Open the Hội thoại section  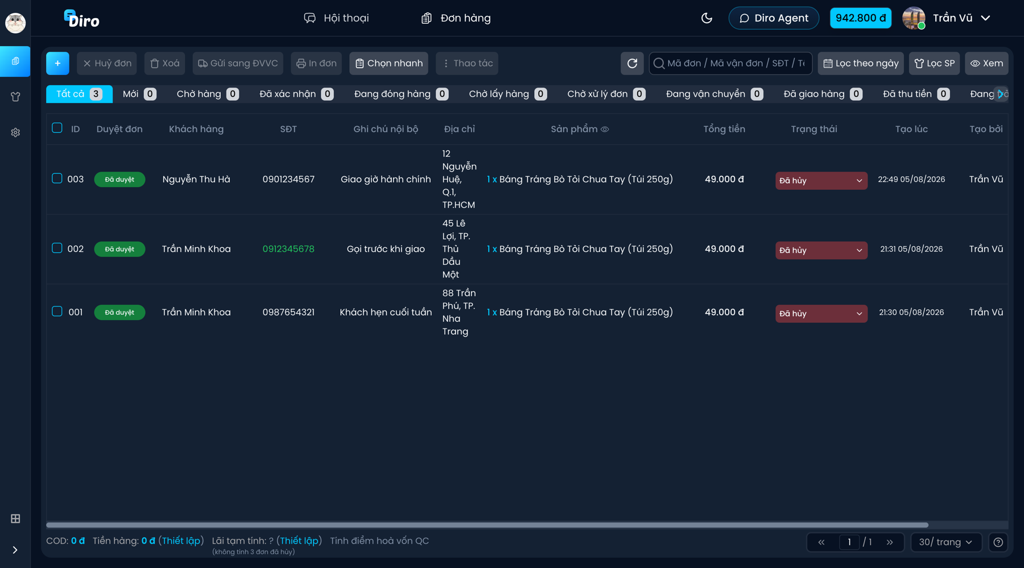pos(336,18)
